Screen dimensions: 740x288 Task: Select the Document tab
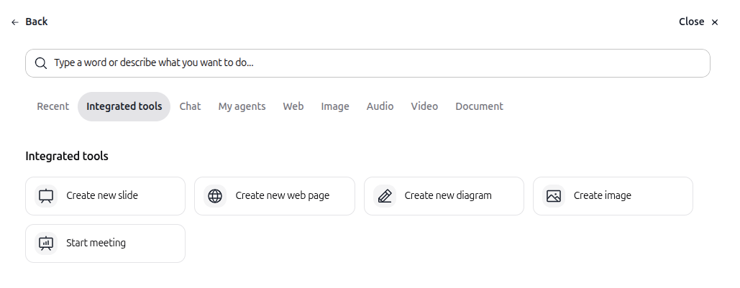click(x=479, y=106)
